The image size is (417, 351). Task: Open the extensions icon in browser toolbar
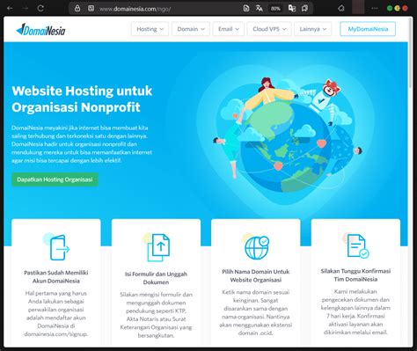point(341,8)
